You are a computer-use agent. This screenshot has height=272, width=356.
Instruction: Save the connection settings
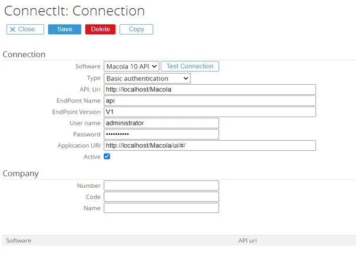click(x=64, y=29)
